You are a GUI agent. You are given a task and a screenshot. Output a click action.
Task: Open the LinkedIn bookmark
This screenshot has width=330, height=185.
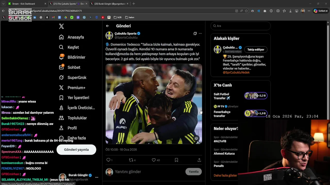[x=35, y=17]
